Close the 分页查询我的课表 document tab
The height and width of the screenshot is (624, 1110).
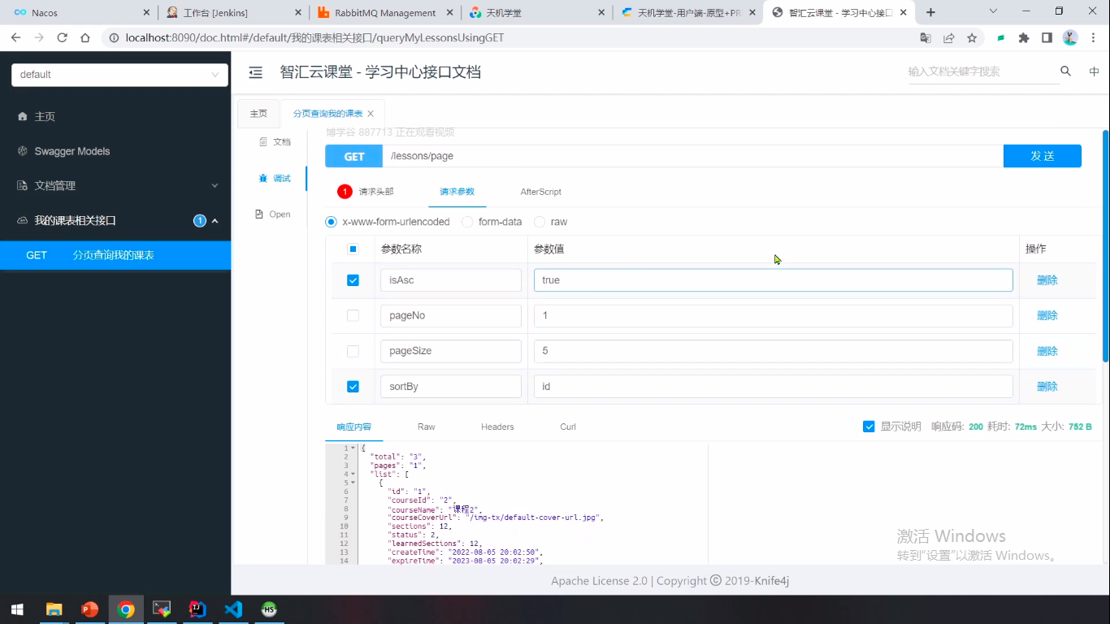[371, 114]
